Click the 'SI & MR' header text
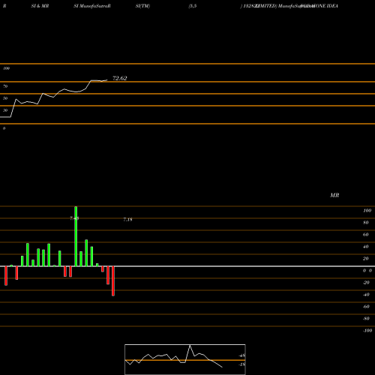This screenshot has width=375, height=375. (x=40, y=6)
